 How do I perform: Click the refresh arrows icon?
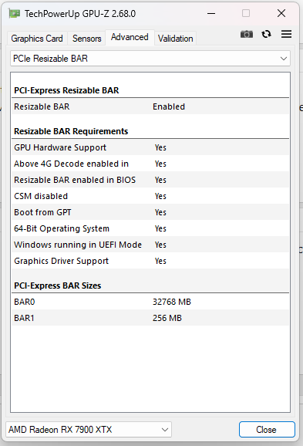point(266,34)
